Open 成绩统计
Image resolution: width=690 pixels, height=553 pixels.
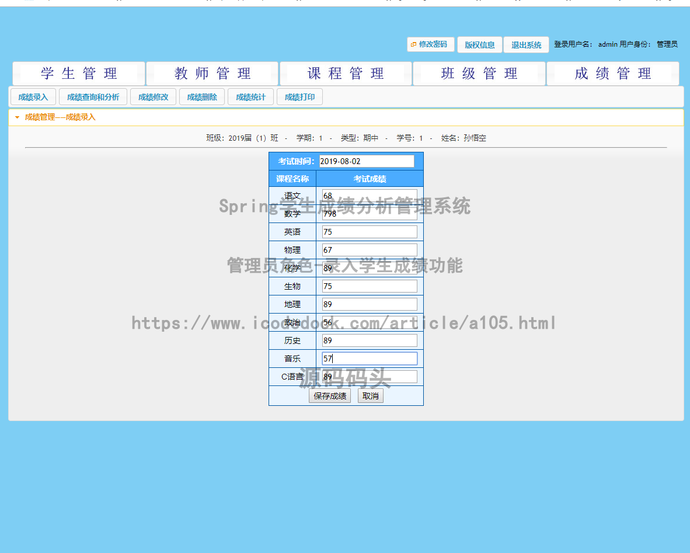pyautogui.click(x=250, y=96)
